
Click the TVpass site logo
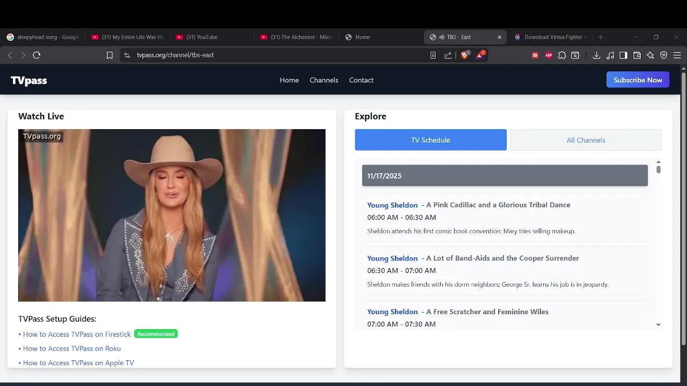29,80
